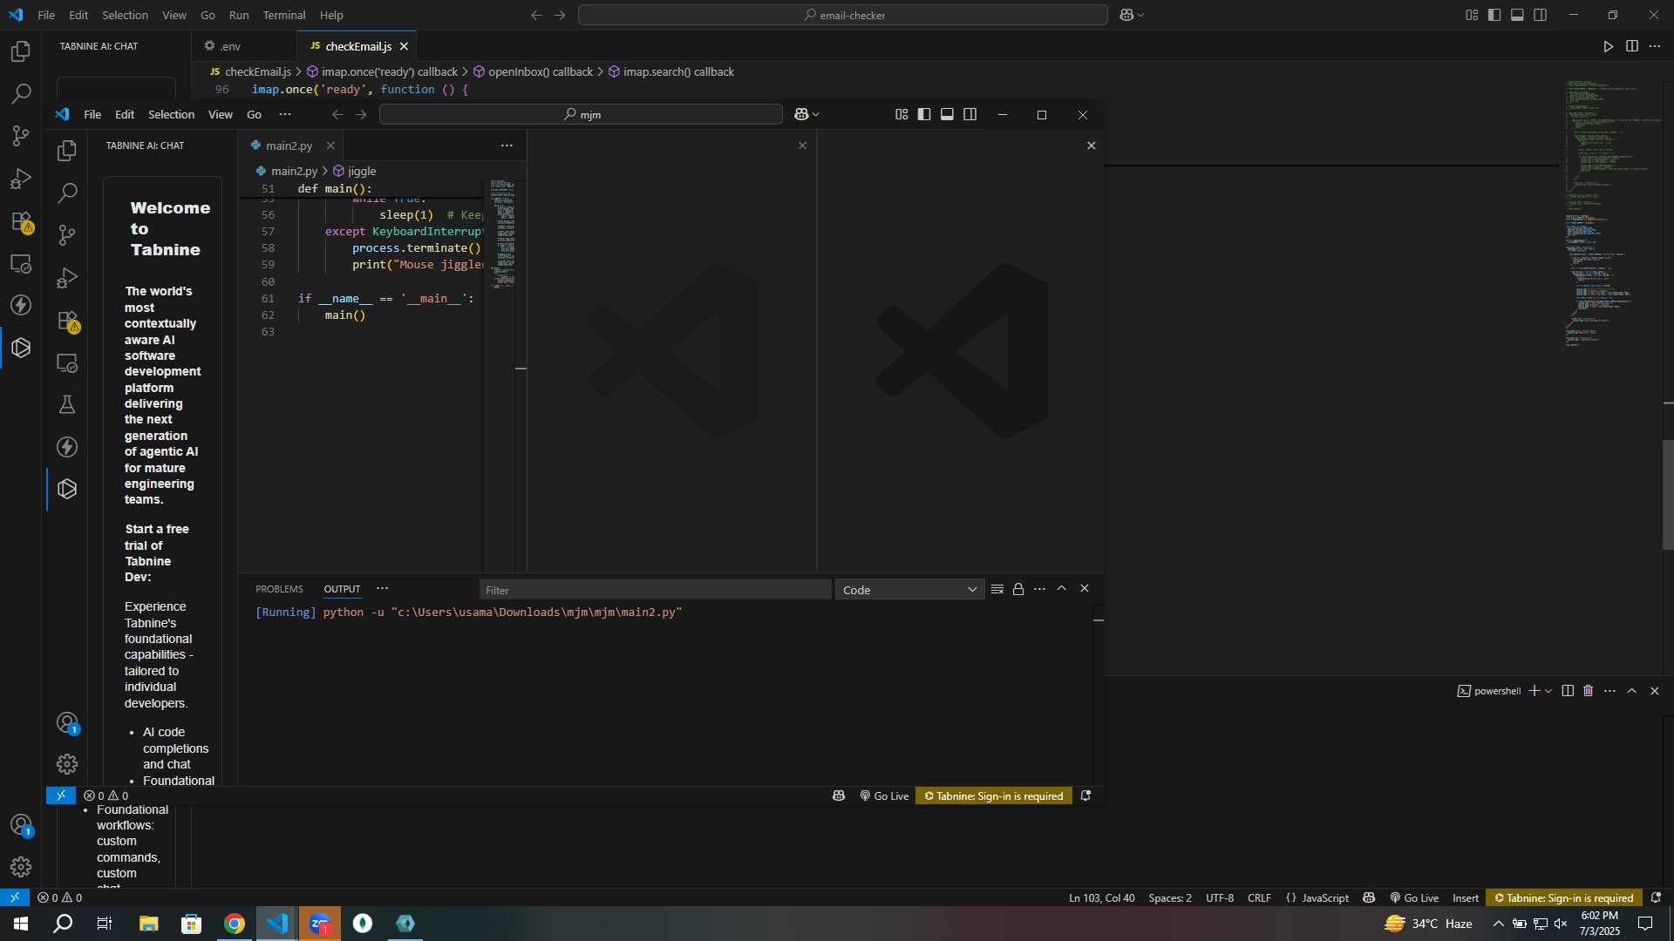Image resolution: width=1674 pixels, height=941 pixels.
Task: Click the Filter field in Output panel
Action: point(655,590)
